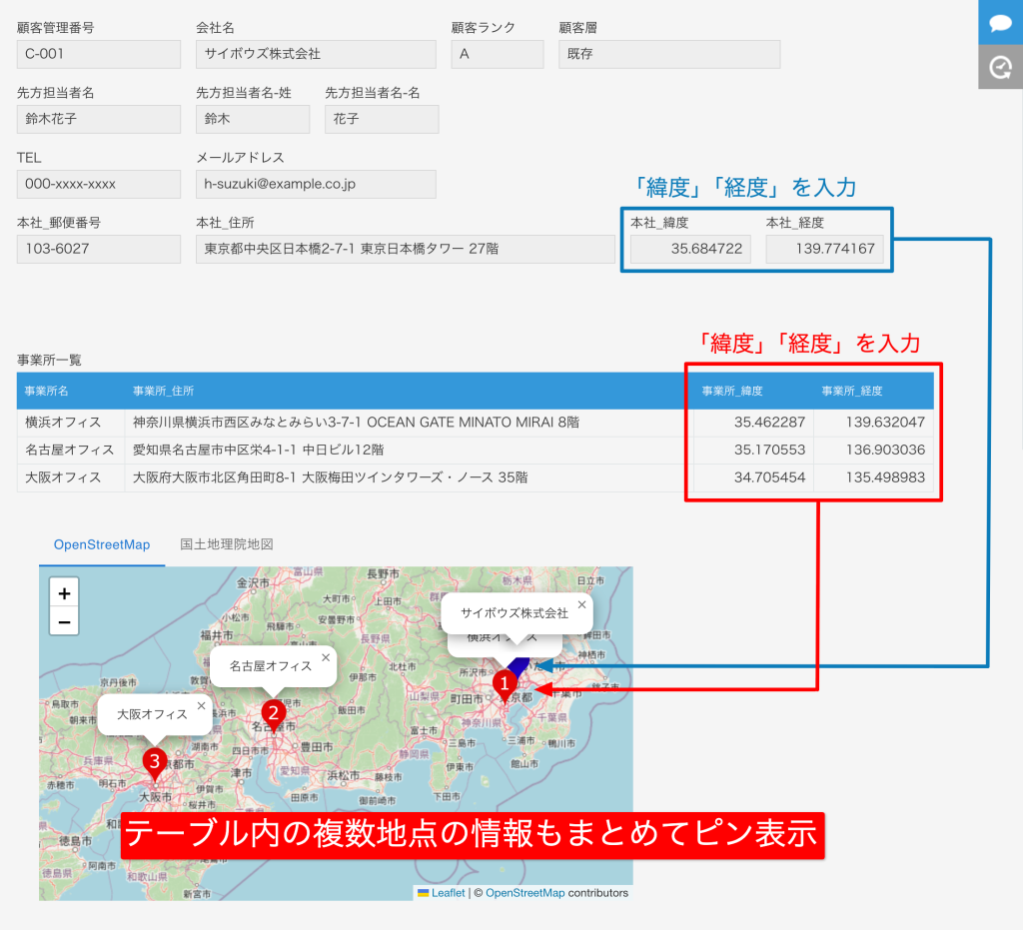Open the history clock icon
This screenshot has width=1023, height=930.
[1000, 67]
